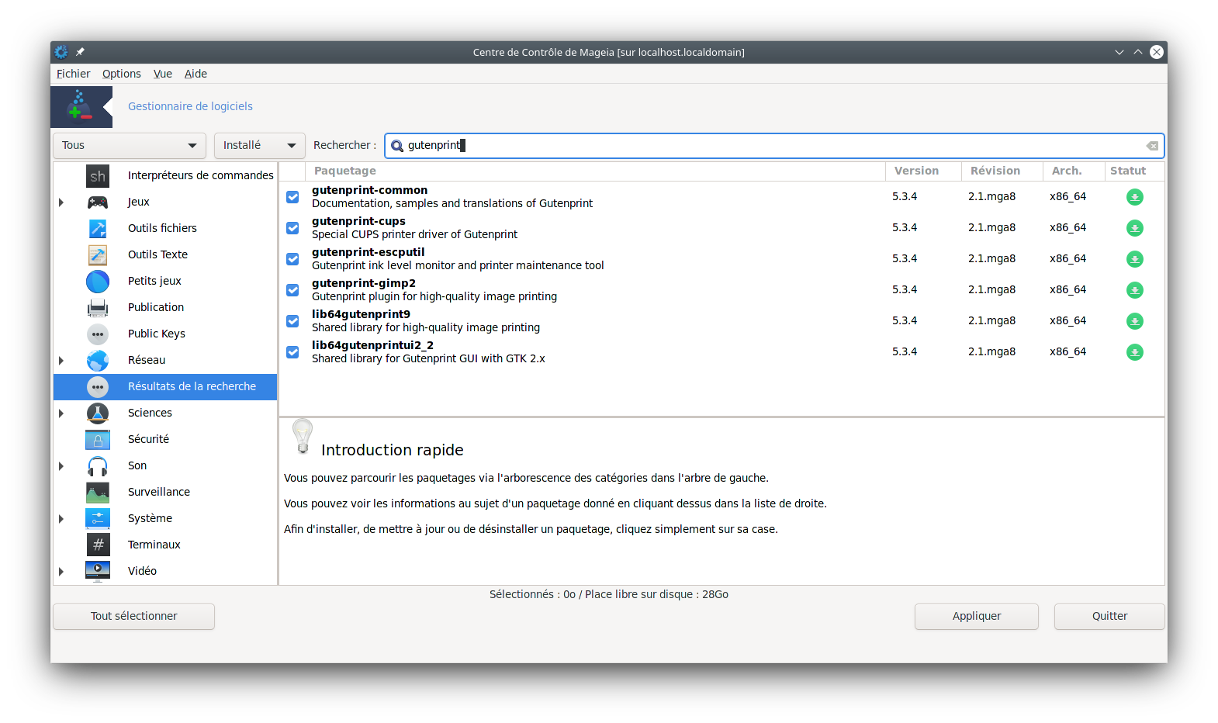The height and width of the screenshot is (723, 1218).
Task: Sort by the Statut column header
Action: coord(1133,171)
